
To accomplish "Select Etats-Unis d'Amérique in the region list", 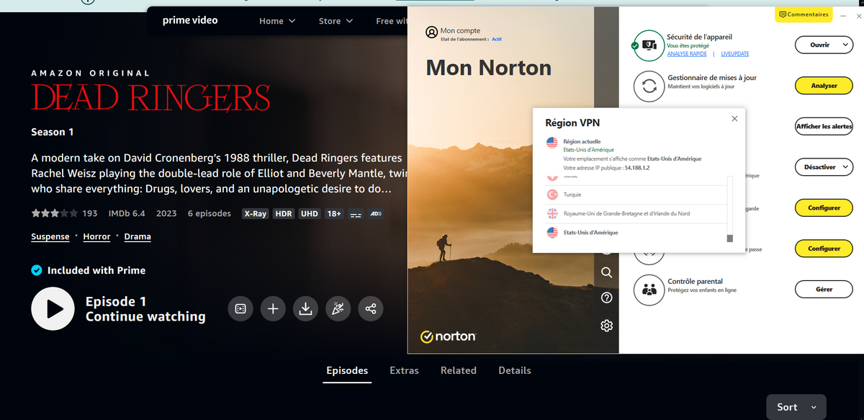I will 637,233.
